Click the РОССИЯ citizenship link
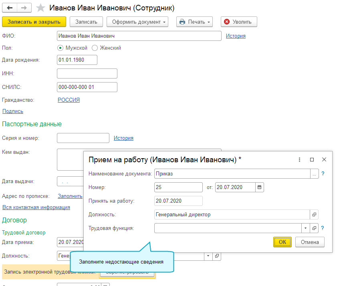Screen dimensions: 349x286 click(x=69, y=100)
